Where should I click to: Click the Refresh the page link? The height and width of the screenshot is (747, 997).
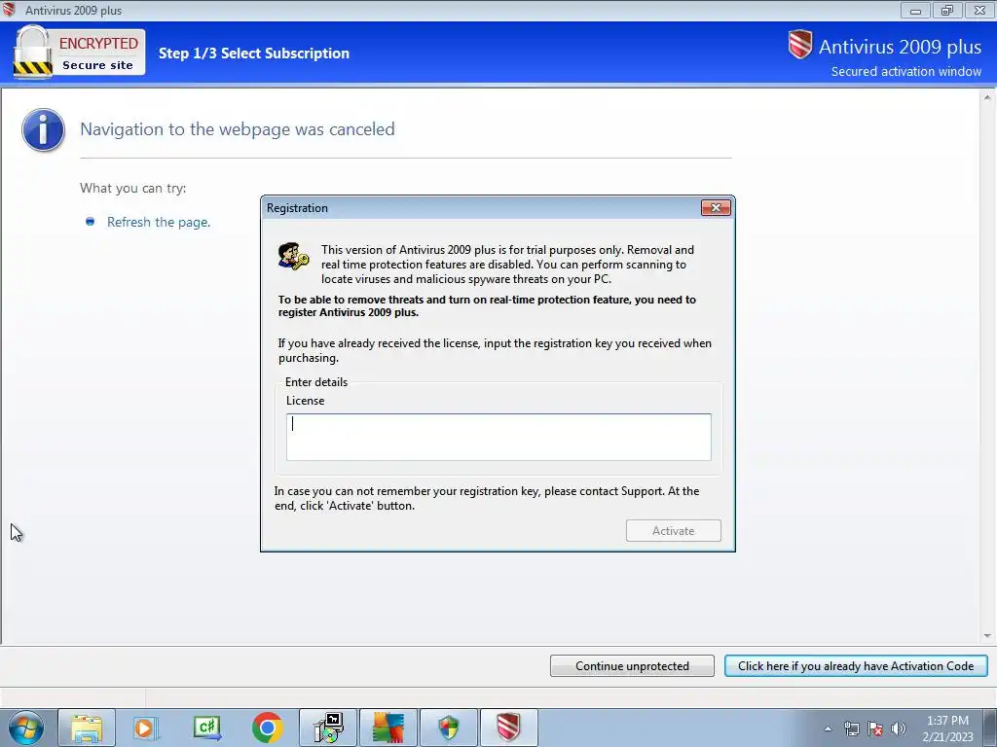tap(159, 223)
